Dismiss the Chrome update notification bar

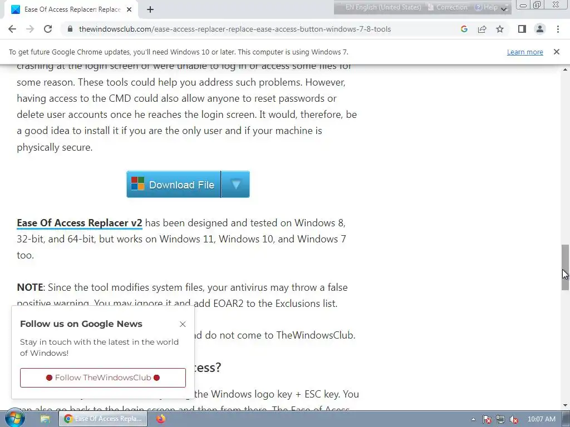(x=557, y=52)
